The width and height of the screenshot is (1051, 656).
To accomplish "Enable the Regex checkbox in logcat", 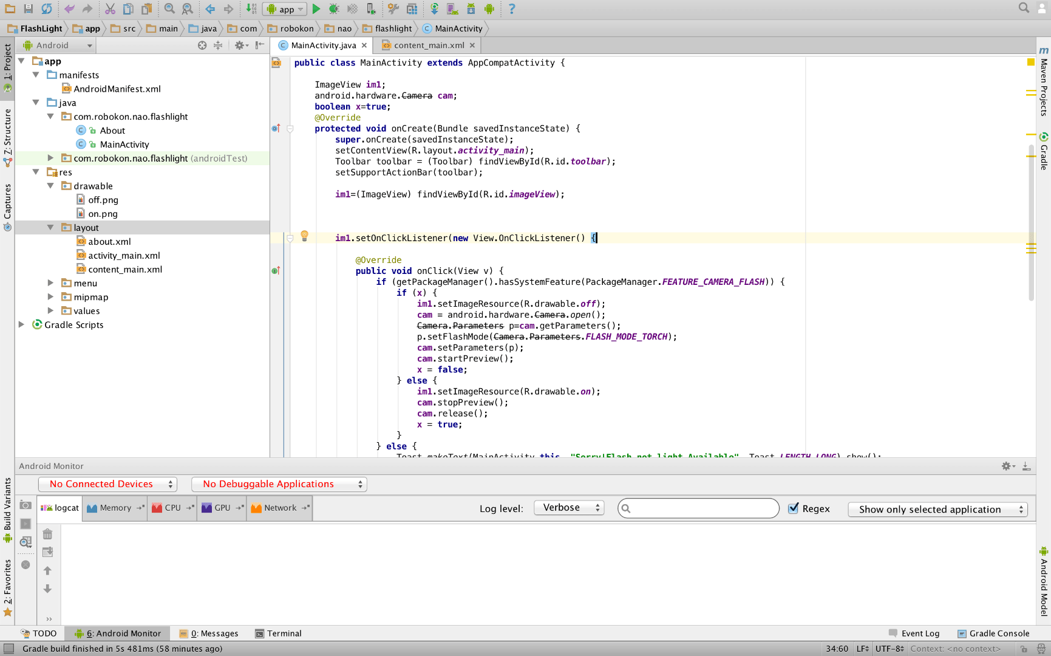I will [x=794, y=508].
